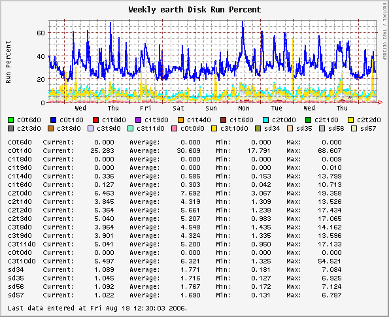Click the 20 y-axis tick label
The height and width of the screenshot is (317, 389).
41,79
